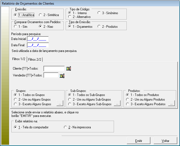Open the Produtos selection ellipsis button

(171, 103)
